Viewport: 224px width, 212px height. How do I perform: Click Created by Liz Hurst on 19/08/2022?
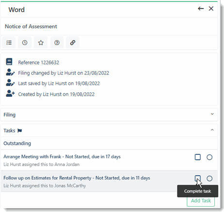pos(56,94)
